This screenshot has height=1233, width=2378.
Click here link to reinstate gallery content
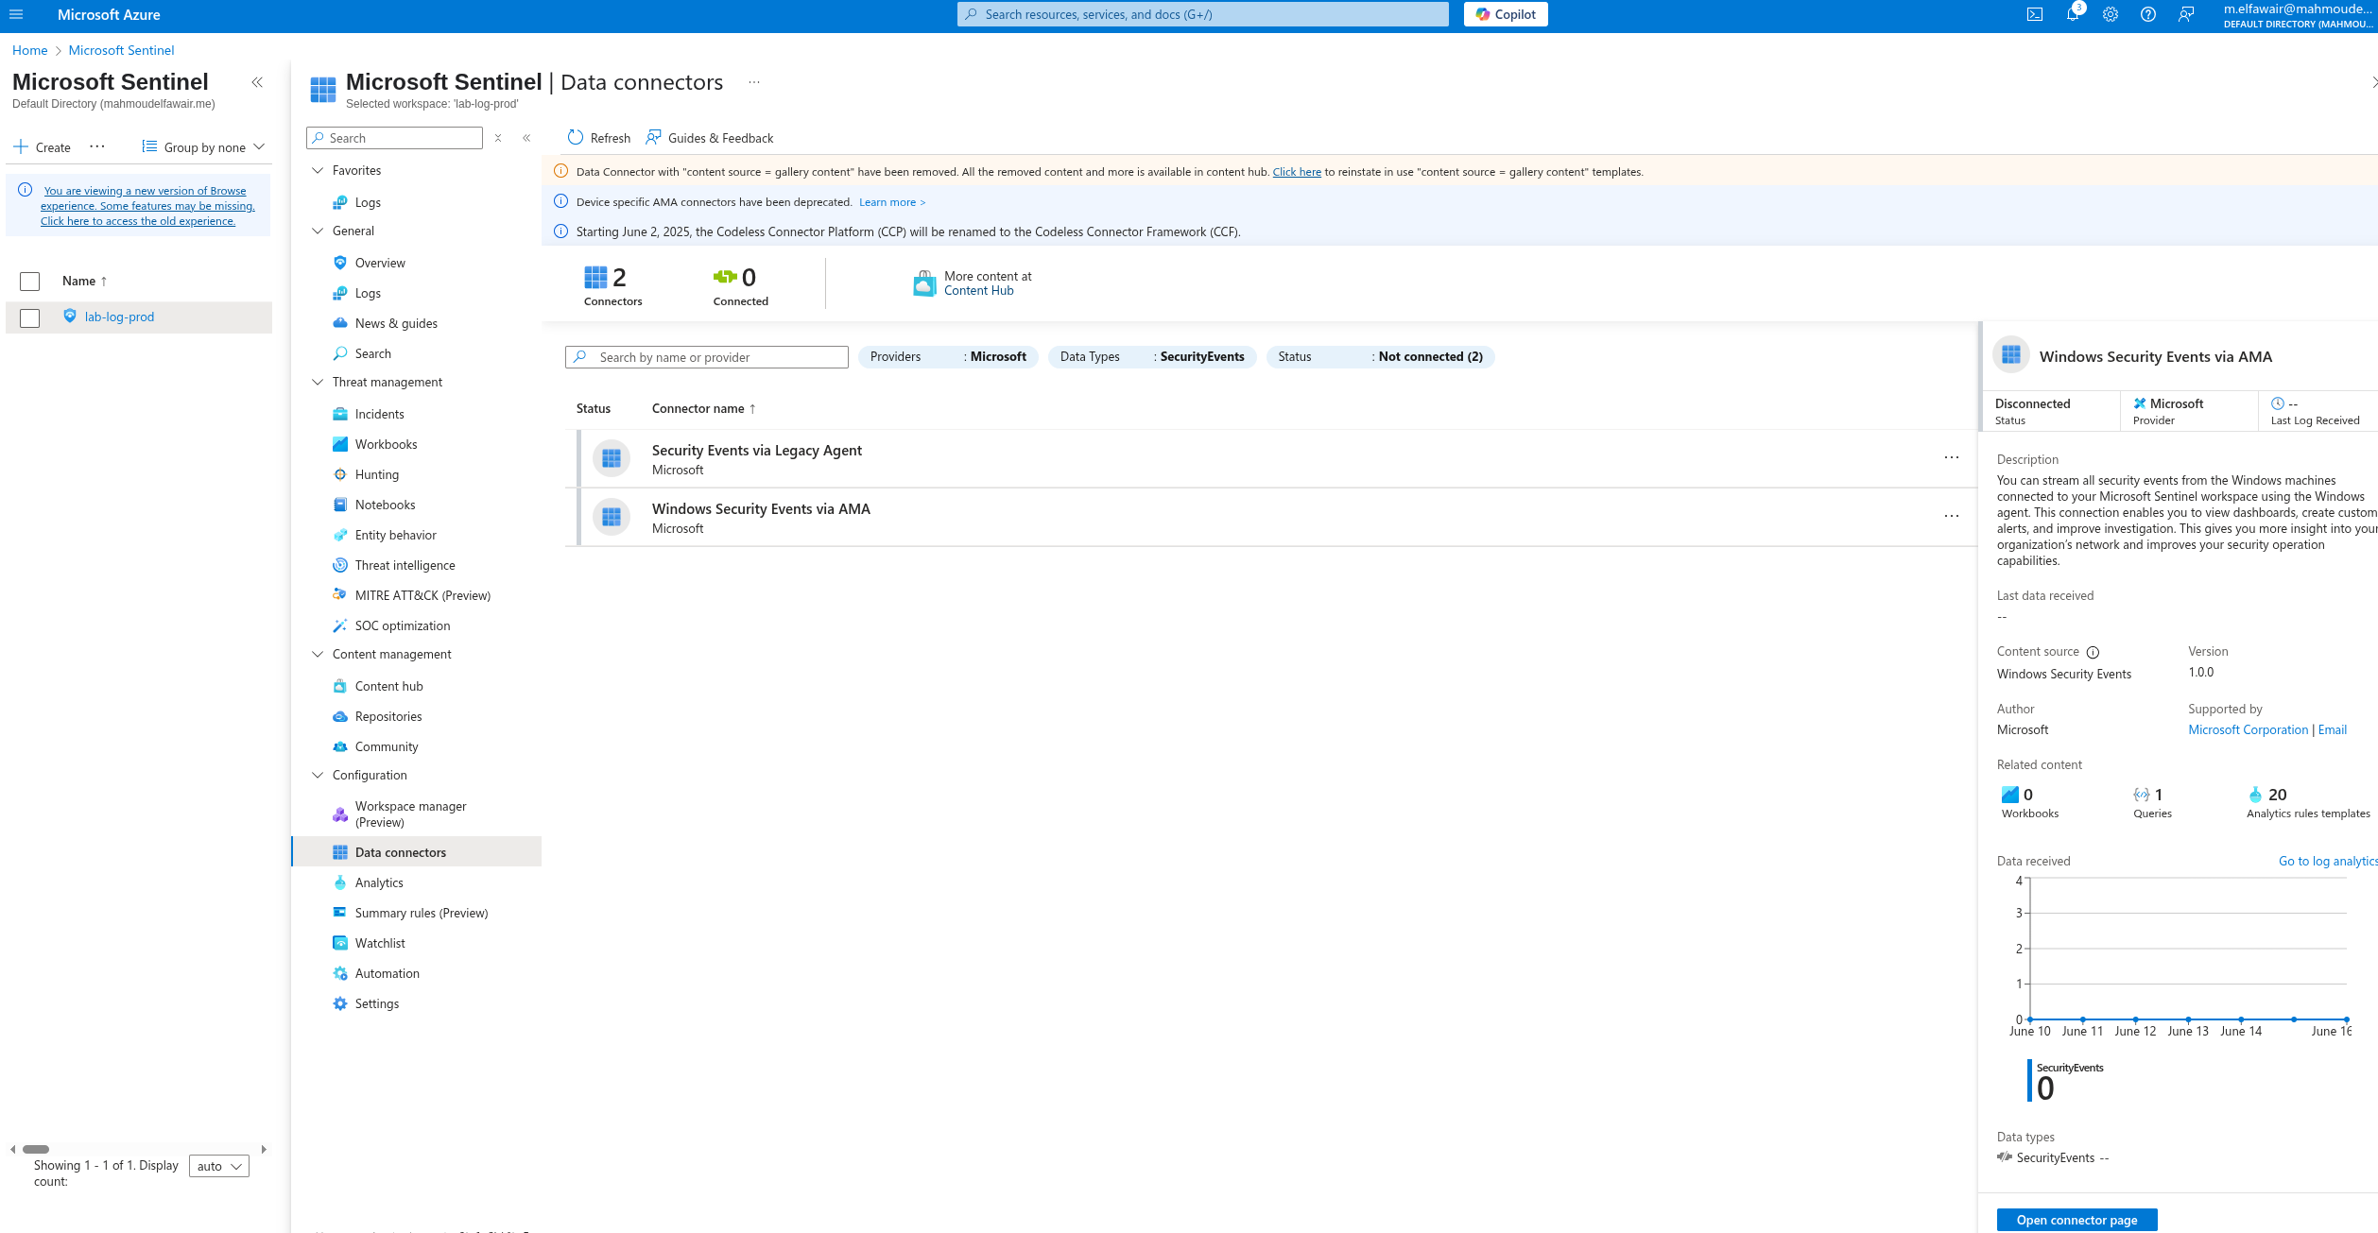[1297, 172]
